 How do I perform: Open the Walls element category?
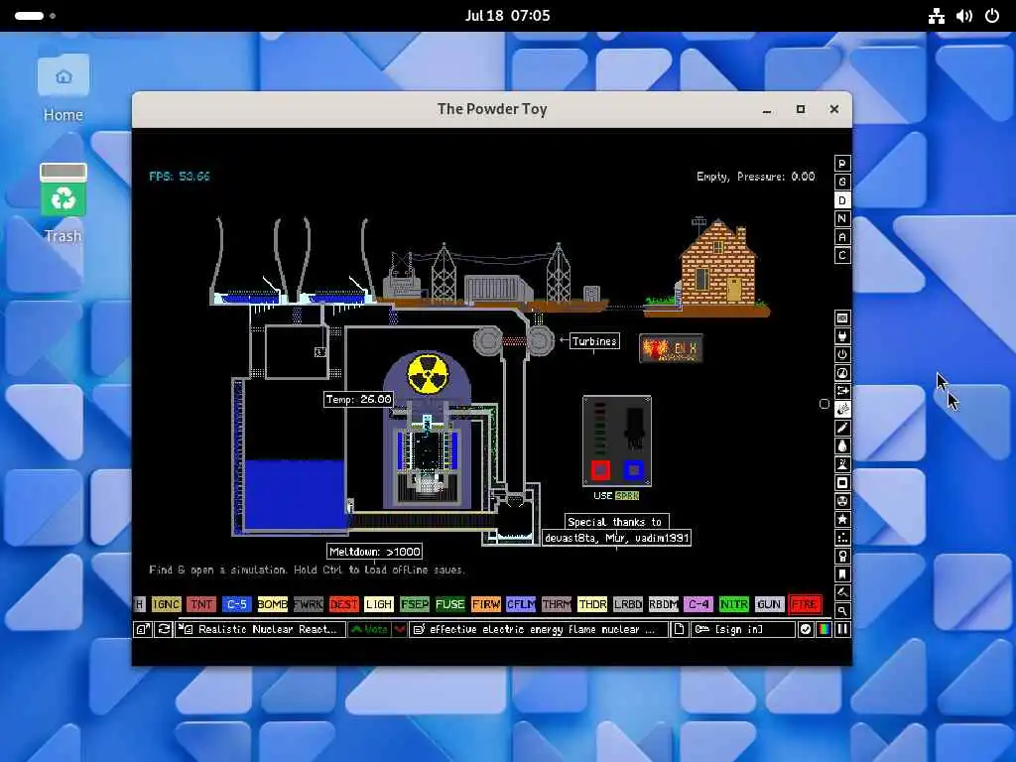[x=842, y=318]
